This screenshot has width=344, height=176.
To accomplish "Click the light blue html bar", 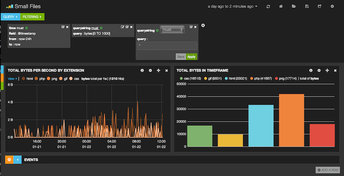I will coord(261,126).
